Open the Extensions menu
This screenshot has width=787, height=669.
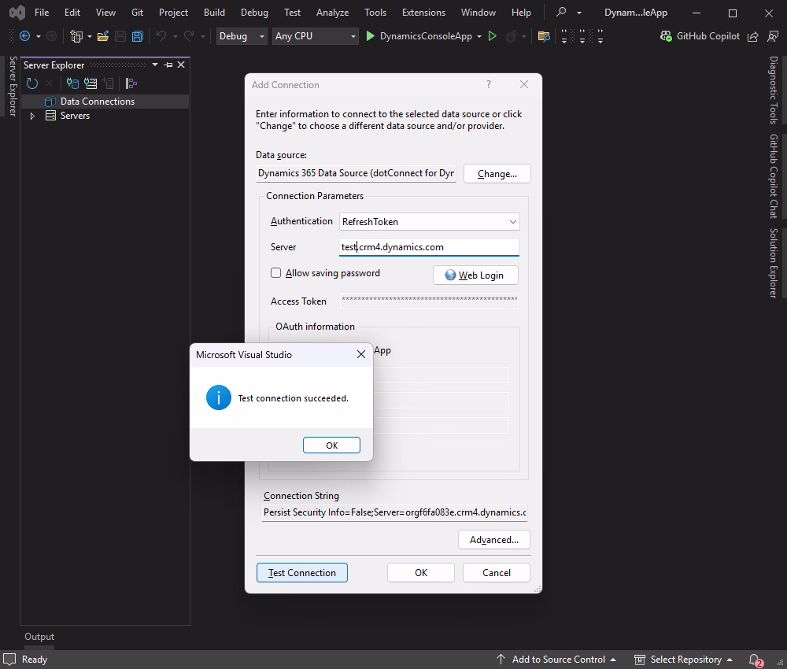(x=423, y=13)
